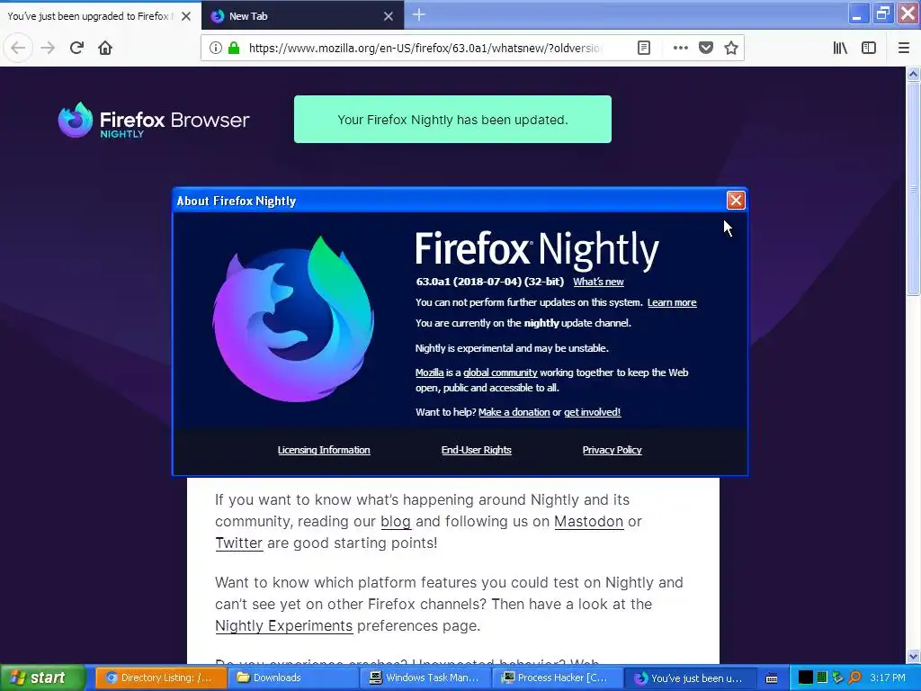Click the 3:17 PM system clock
The width and height of the screenshot is (921, 691).
tap(888, 678)
